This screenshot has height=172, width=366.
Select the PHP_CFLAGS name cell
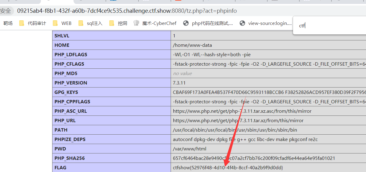(112, 64)
